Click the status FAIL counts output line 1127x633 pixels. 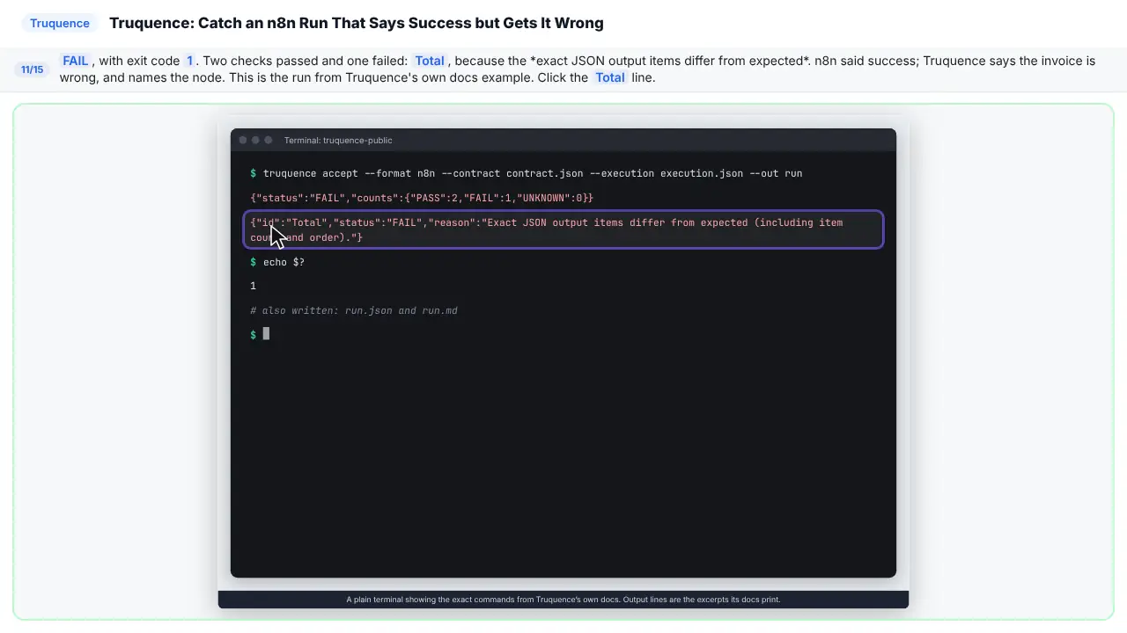click(x=422, y=198)
